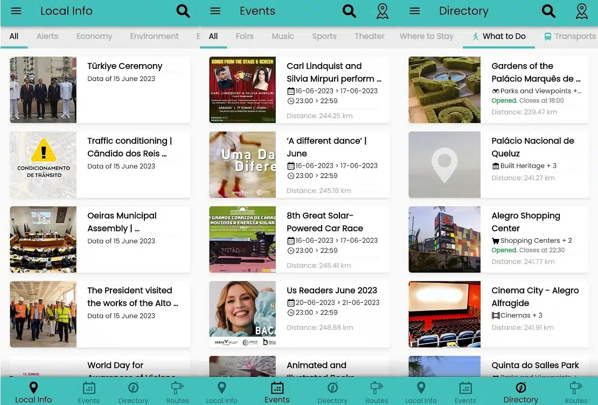Tap Local Info pin in Events screen bottom bar
The image size is (598, 405).
(x=221, y=388)
